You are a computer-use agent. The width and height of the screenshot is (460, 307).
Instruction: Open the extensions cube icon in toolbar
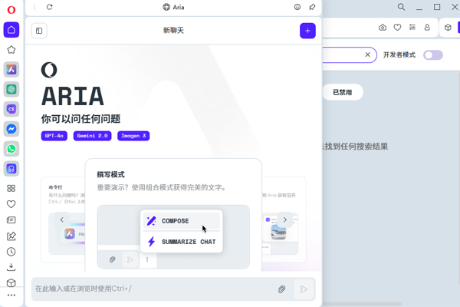tap(448, 28)
